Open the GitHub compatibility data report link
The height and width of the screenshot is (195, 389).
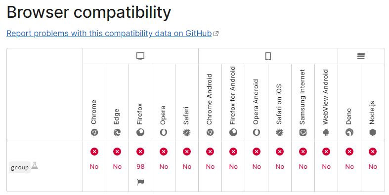pyautogui.click(x=109, y=33)
